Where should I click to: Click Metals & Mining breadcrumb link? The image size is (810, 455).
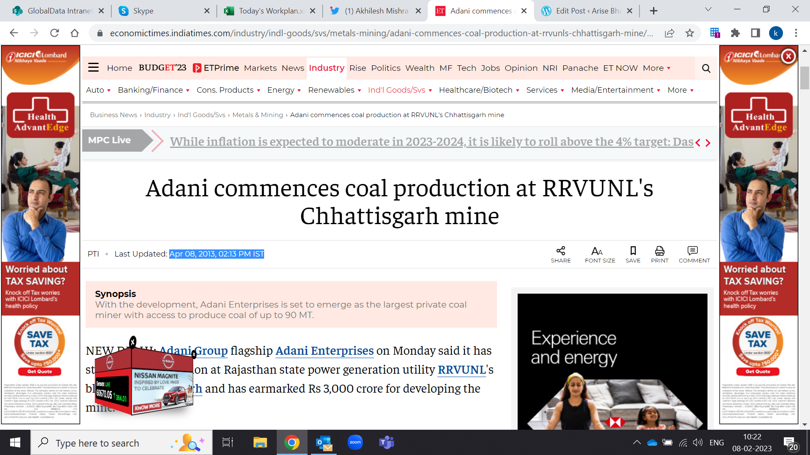(x=257, y=115)
